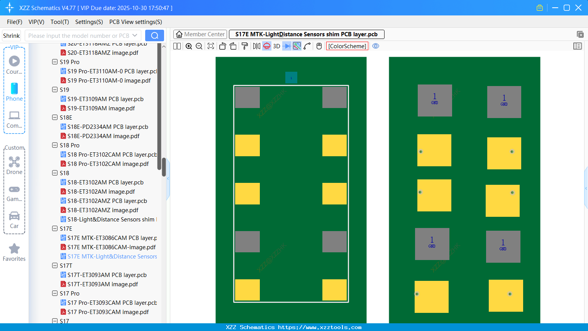Open the [ColorScheme] selector
588x331 pixels.
(x=347, y=46)
